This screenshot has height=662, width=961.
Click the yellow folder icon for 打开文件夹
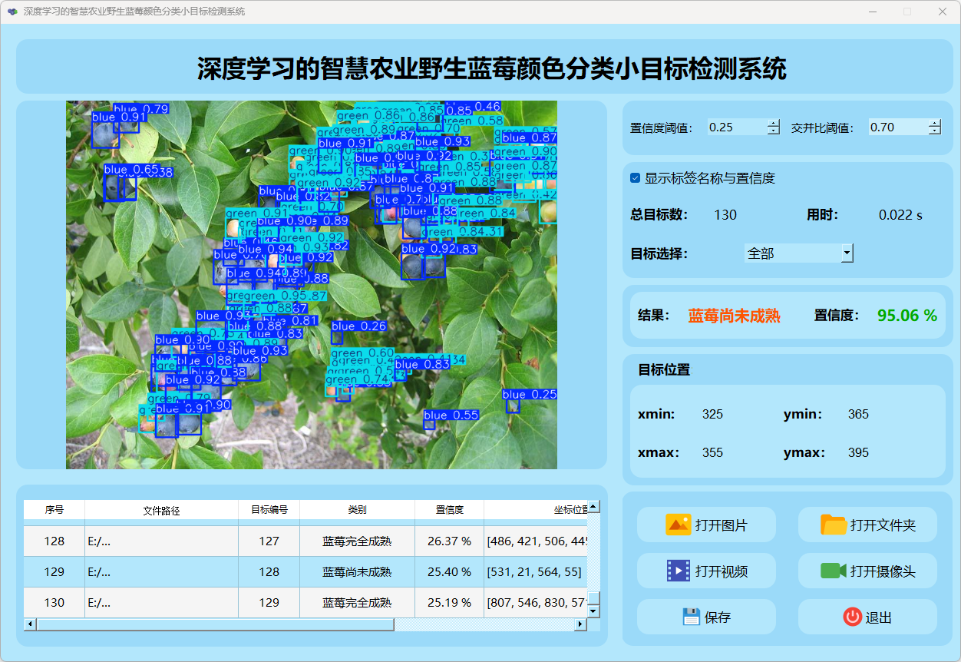pyautogui.click(x=833, y=525)
